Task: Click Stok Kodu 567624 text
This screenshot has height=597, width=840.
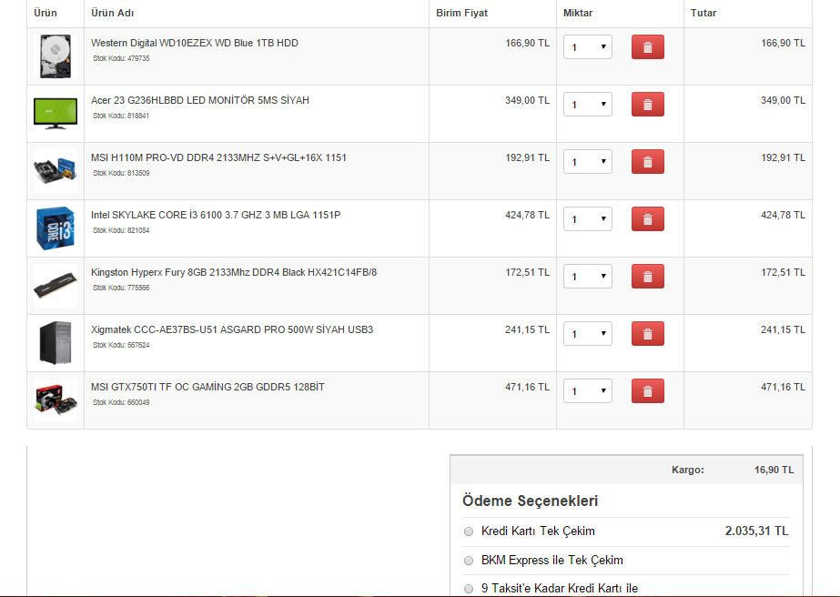Action: (x=121, y=345)
